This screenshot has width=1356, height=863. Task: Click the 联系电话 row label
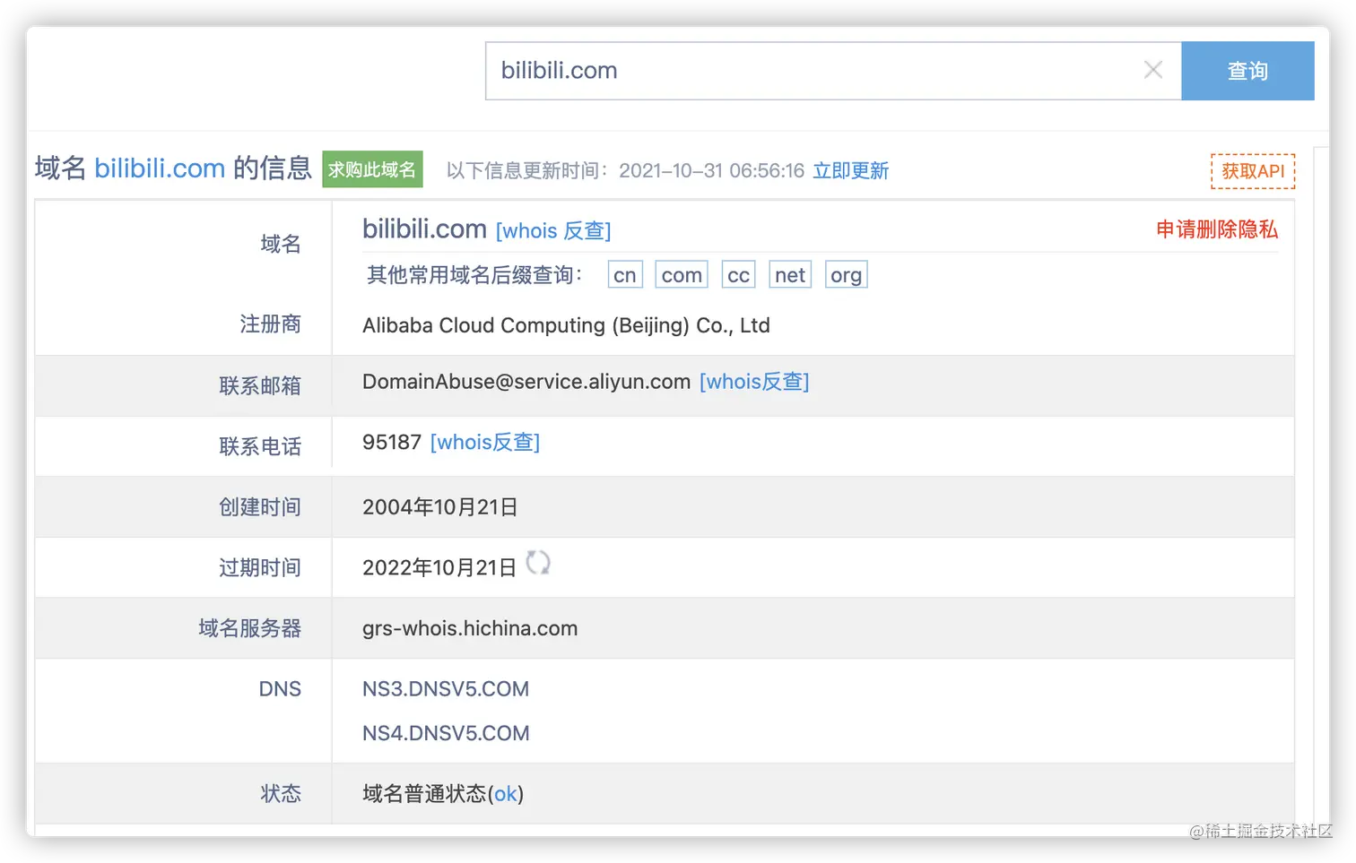tap(260, 447)
